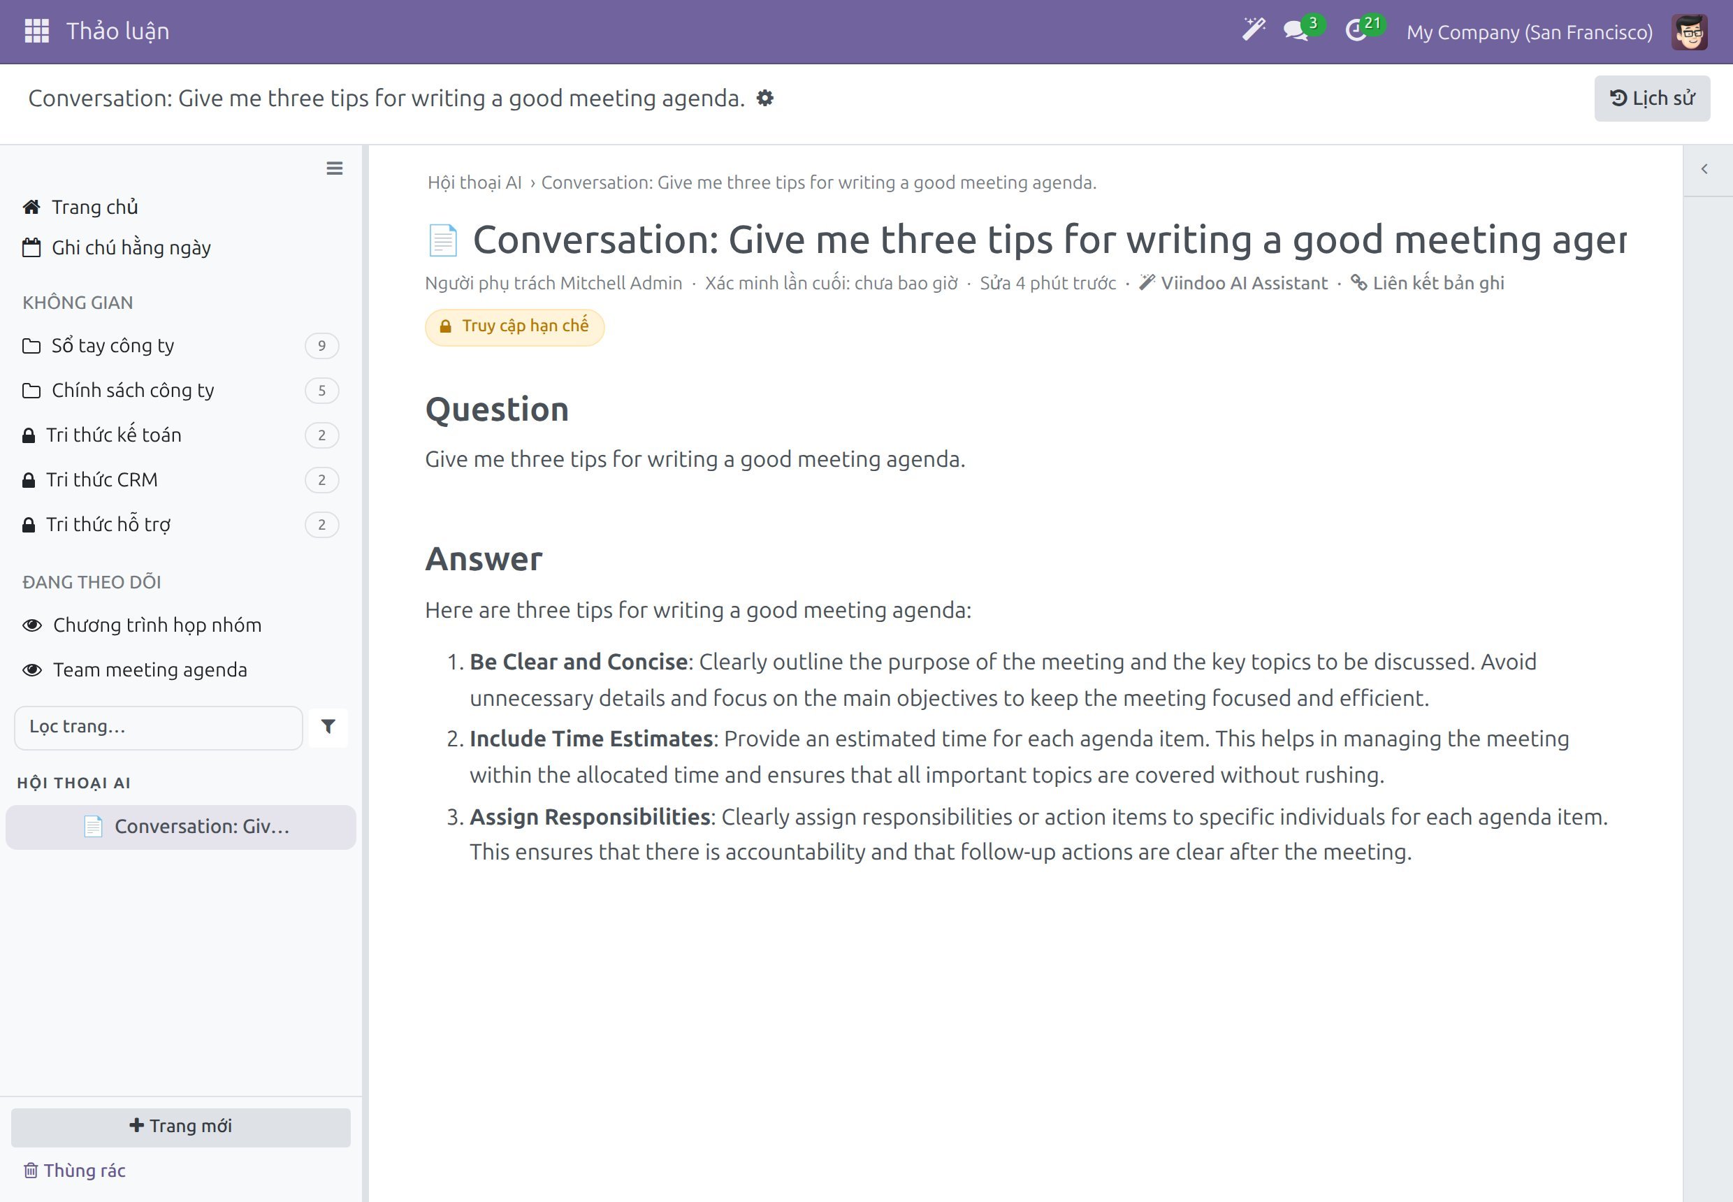Viewport: 1733px width, 1202px height.
Task: Click the Conversation article title heading
Action: [1049, 240]
